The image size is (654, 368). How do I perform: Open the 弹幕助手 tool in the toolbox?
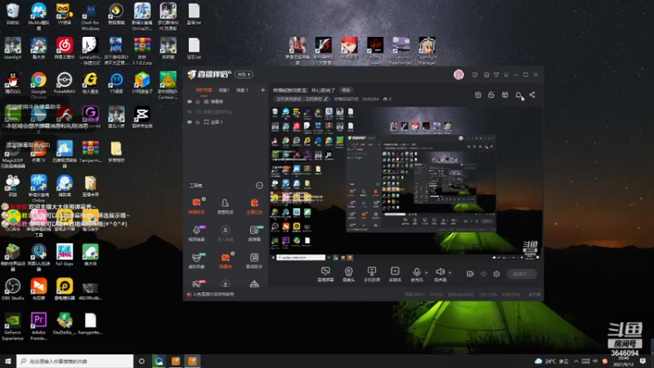[196, 206]
